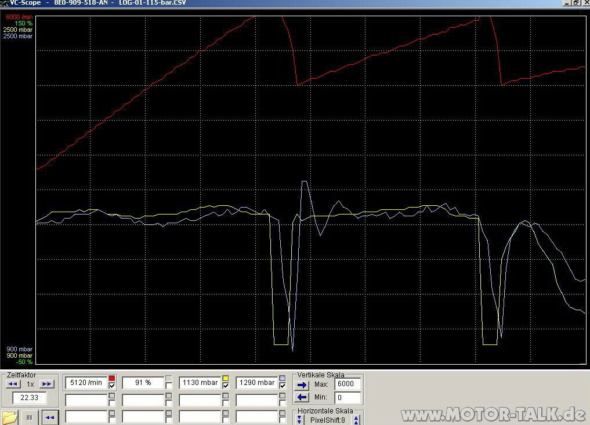Select the red color swatch for the RPM channel
The height and width of the screenshot is (425, 590).
coord(112,378)
